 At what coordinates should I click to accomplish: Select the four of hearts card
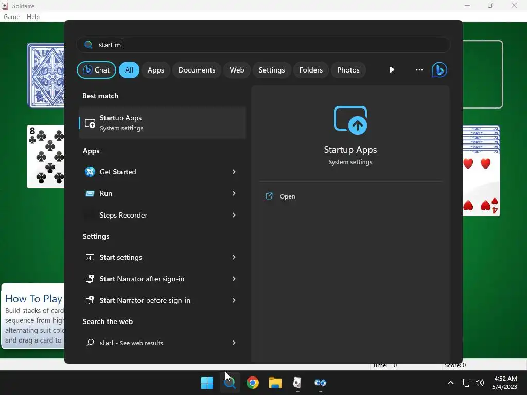click(x=481, y=185)
